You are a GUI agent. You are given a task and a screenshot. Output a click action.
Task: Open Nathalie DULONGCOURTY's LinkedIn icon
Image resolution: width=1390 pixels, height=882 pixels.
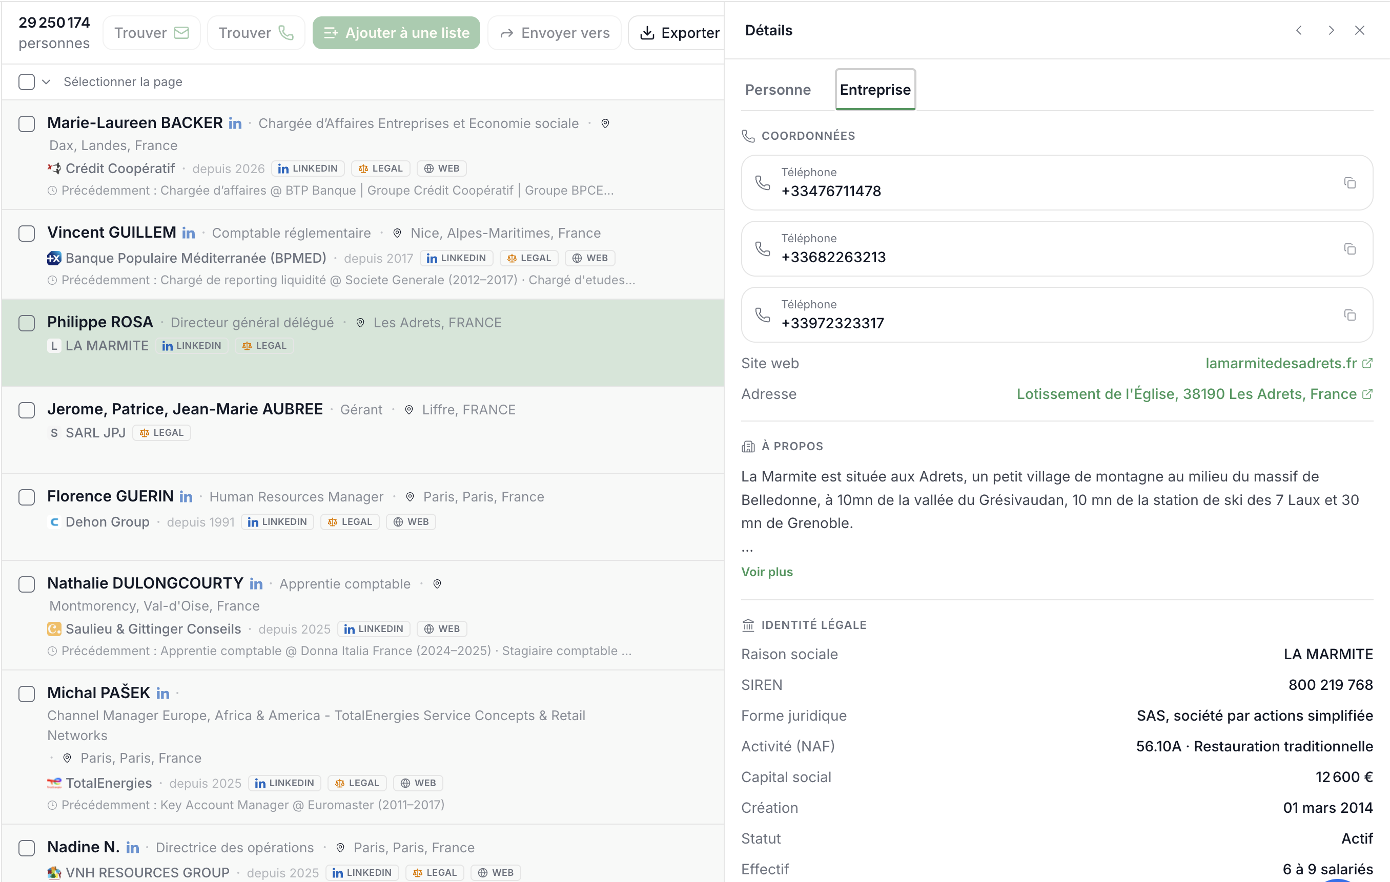256,584
